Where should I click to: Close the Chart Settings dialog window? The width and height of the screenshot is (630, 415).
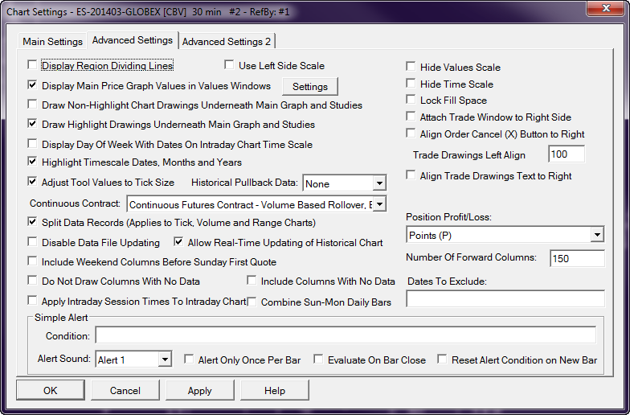click(606, 8)
